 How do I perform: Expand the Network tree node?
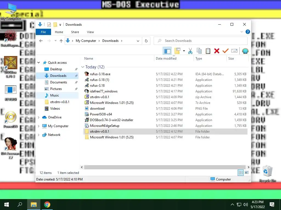click(38, 135)
